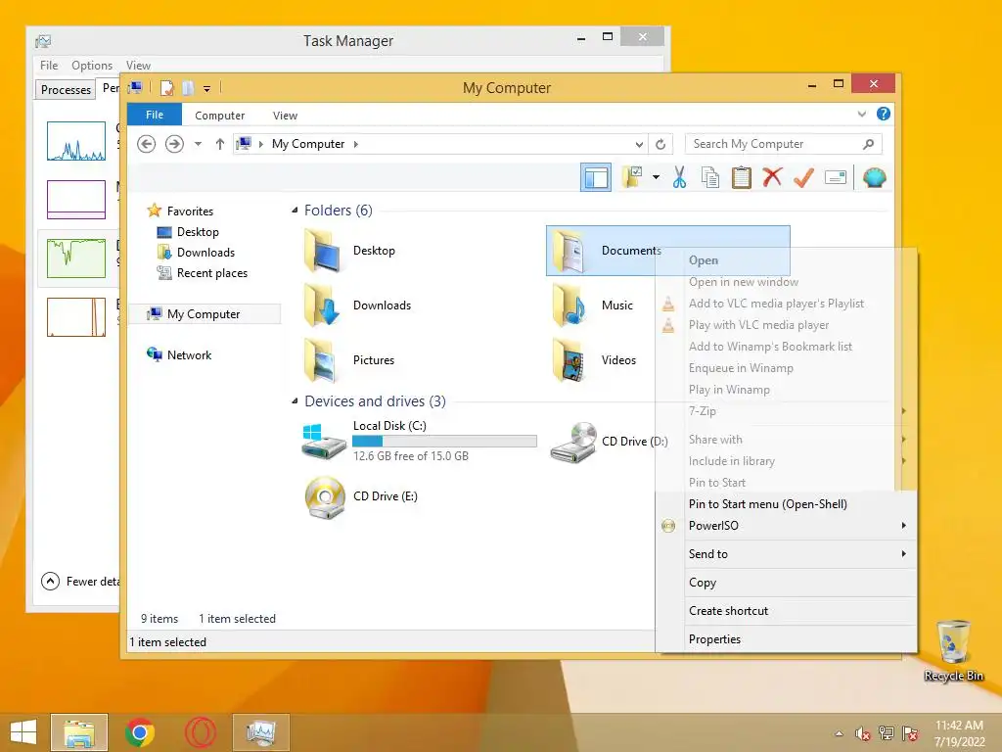Go forward with the Forward arrow button
The width and height of the screenshot is (1002, 752).
[x=174, y=144]
